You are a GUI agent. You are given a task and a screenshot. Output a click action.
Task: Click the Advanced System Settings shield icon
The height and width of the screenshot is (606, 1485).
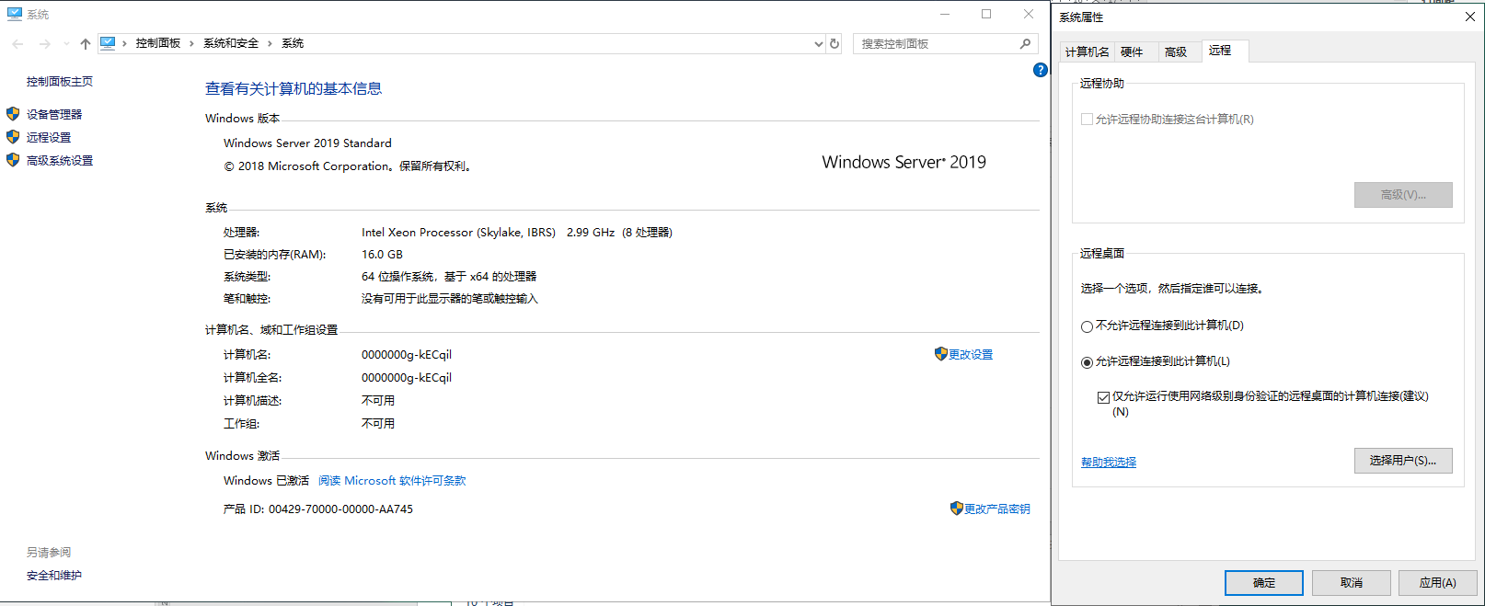[x=13, y=160]
